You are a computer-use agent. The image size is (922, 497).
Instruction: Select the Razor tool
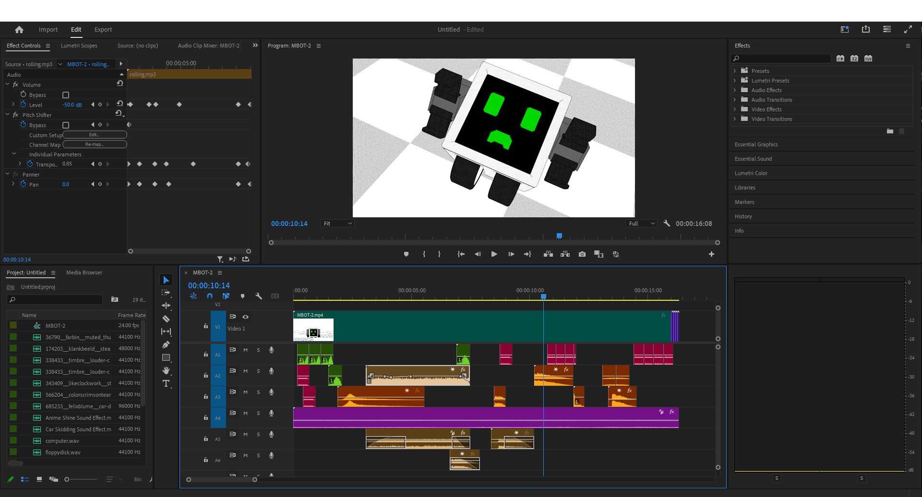(166, 319)
